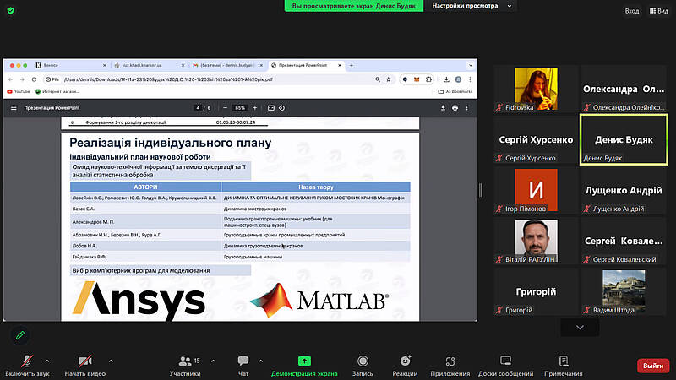The height and width of the screenshot is (380, 676).
Task: Toggle PDF viewer sidebar hamburger menu
Action: pos(14,108)
